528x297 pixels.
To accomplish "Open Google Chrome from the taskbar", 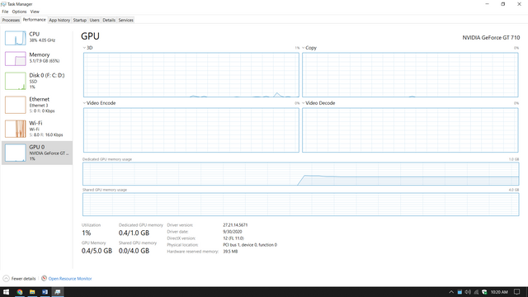I will [20, 292].
